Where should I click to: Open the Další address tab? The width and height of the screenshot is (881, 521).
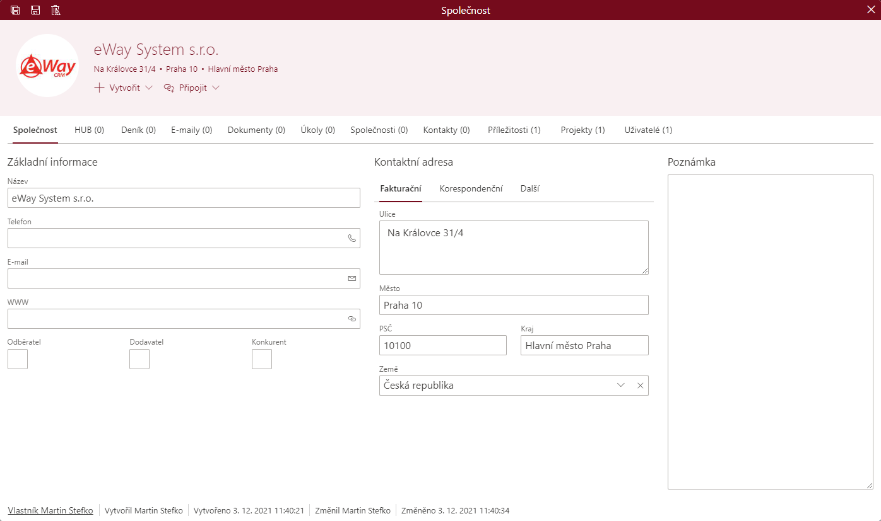pos(530,188)
